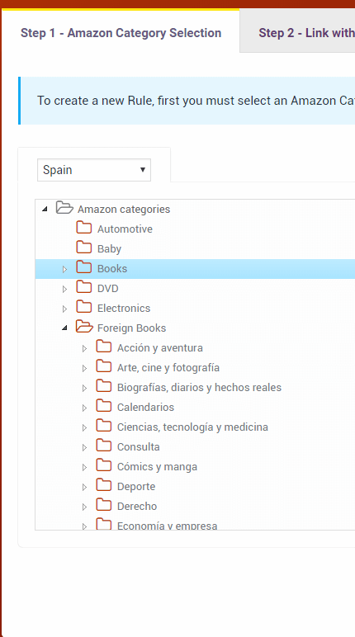Expand the Cómics y manga subcategory

[84, 468]
